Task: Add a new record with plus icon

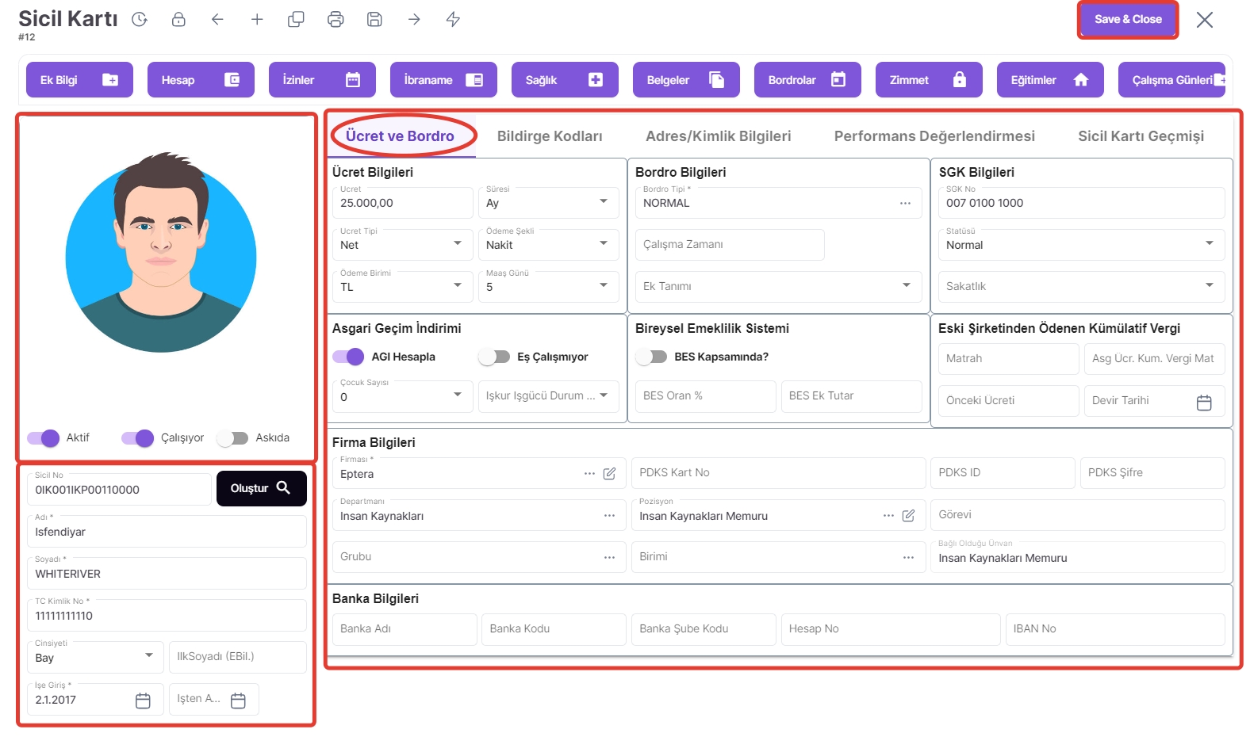Action: [257, 20]
